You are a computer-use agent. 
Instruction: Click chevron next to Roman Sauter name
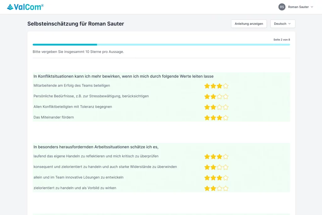click(x=312, y=7)
